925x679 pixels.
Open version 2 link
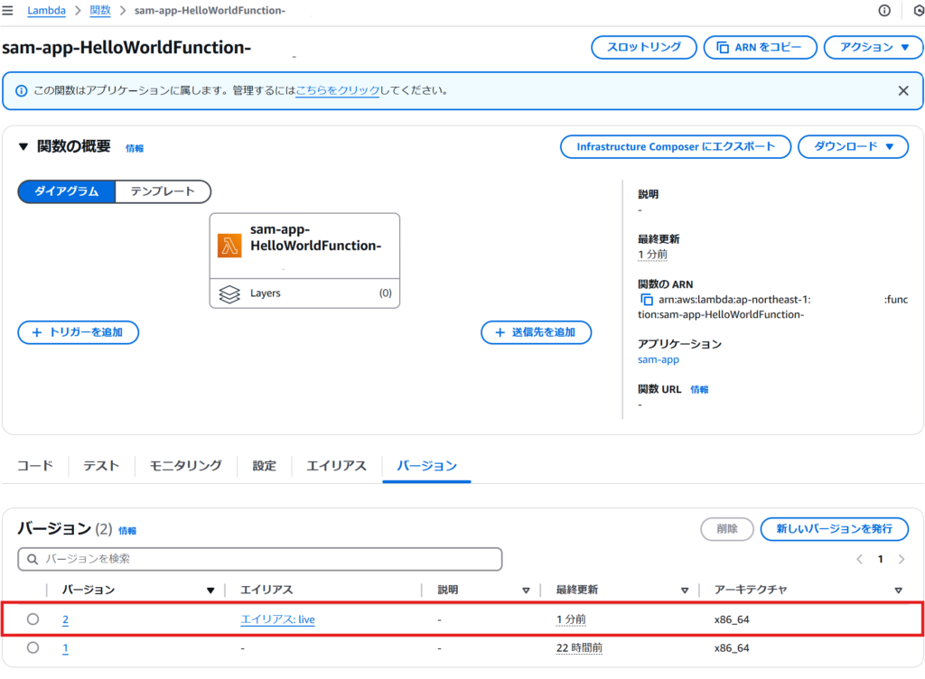coord(65,619)
